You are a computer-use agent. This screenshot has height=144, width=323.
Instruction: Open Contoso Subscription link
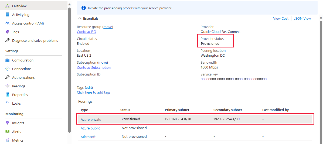[94, 67]
